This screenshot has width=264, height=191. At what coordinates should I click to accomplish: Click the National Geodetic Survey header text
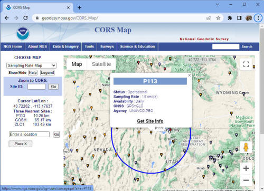tap(204, 39)
